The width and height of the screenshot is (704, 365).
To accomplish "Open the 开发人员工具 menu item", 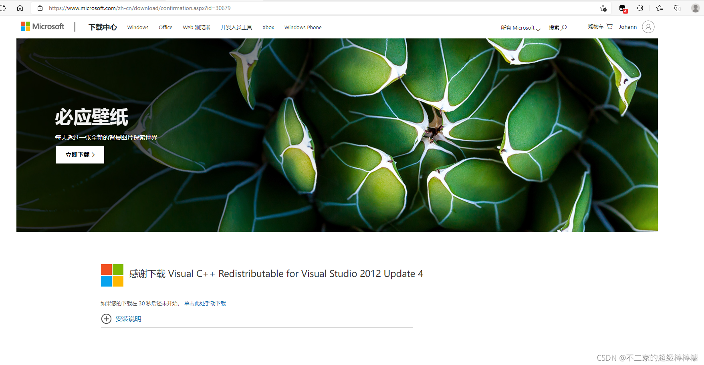I will tap(236, 27).
